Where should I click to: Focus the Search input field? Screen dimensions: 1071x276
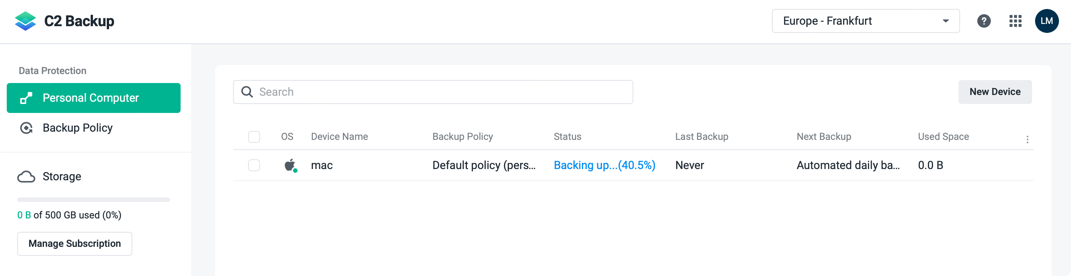(x=433, y=92)
